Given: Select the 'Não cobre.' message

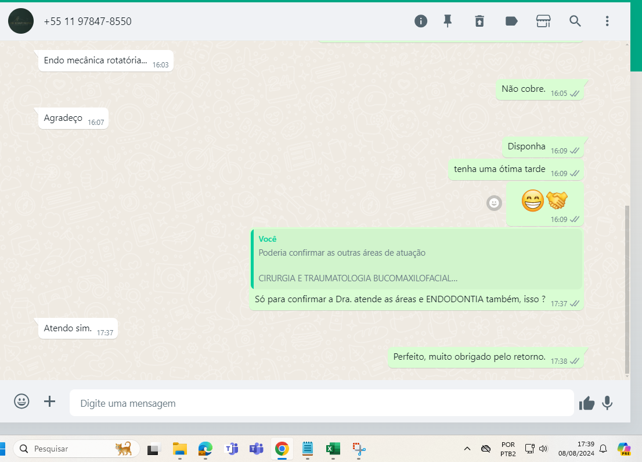Looking at the screenshot, I should [540, 89].
